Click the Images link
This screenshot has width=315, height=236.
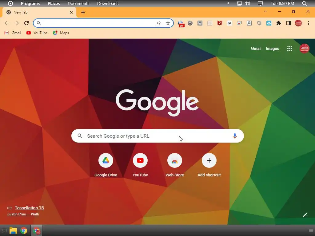coord(272,48)
